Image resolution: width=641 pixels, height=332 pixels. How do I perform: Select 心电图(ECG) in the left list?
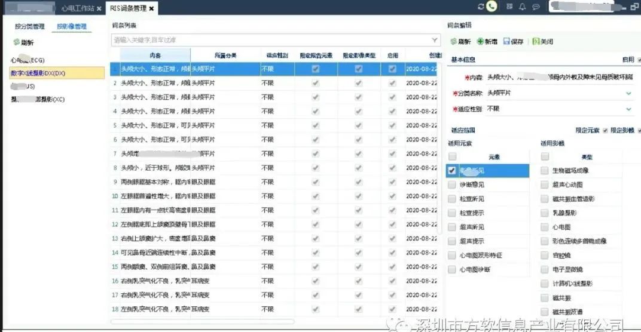pos(28,60)
